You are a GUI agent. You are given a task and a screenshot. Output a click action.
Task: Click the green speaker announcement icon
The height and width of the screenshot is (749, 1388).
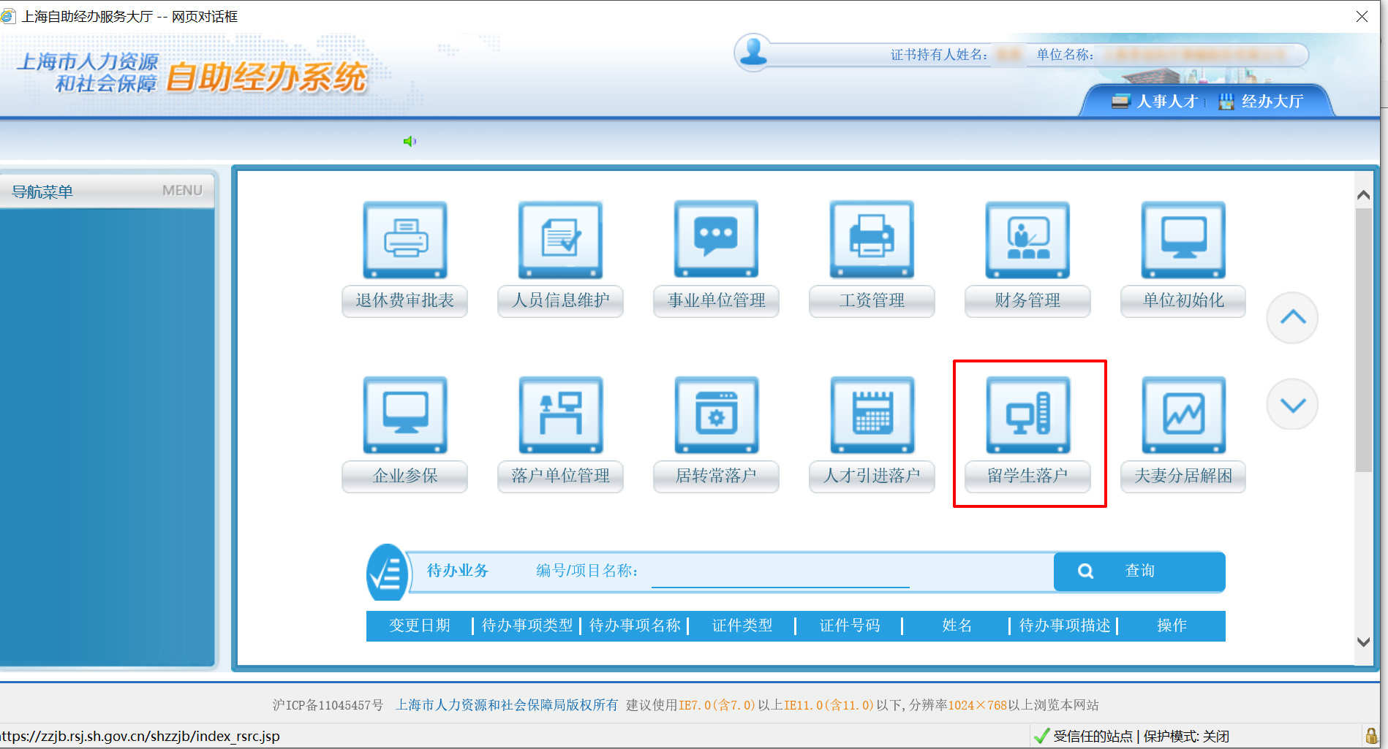pyautogui.click(x=410, y=141)
